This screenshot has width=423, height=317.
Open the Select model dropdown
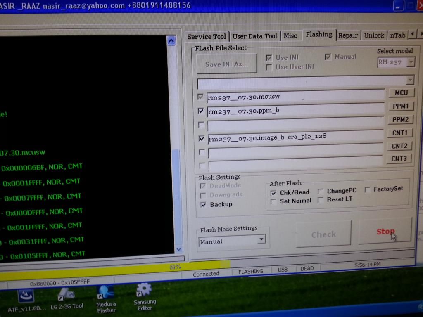411,62
